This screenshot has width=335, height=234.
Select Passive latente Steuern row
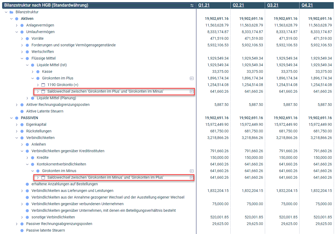point(45,230)
